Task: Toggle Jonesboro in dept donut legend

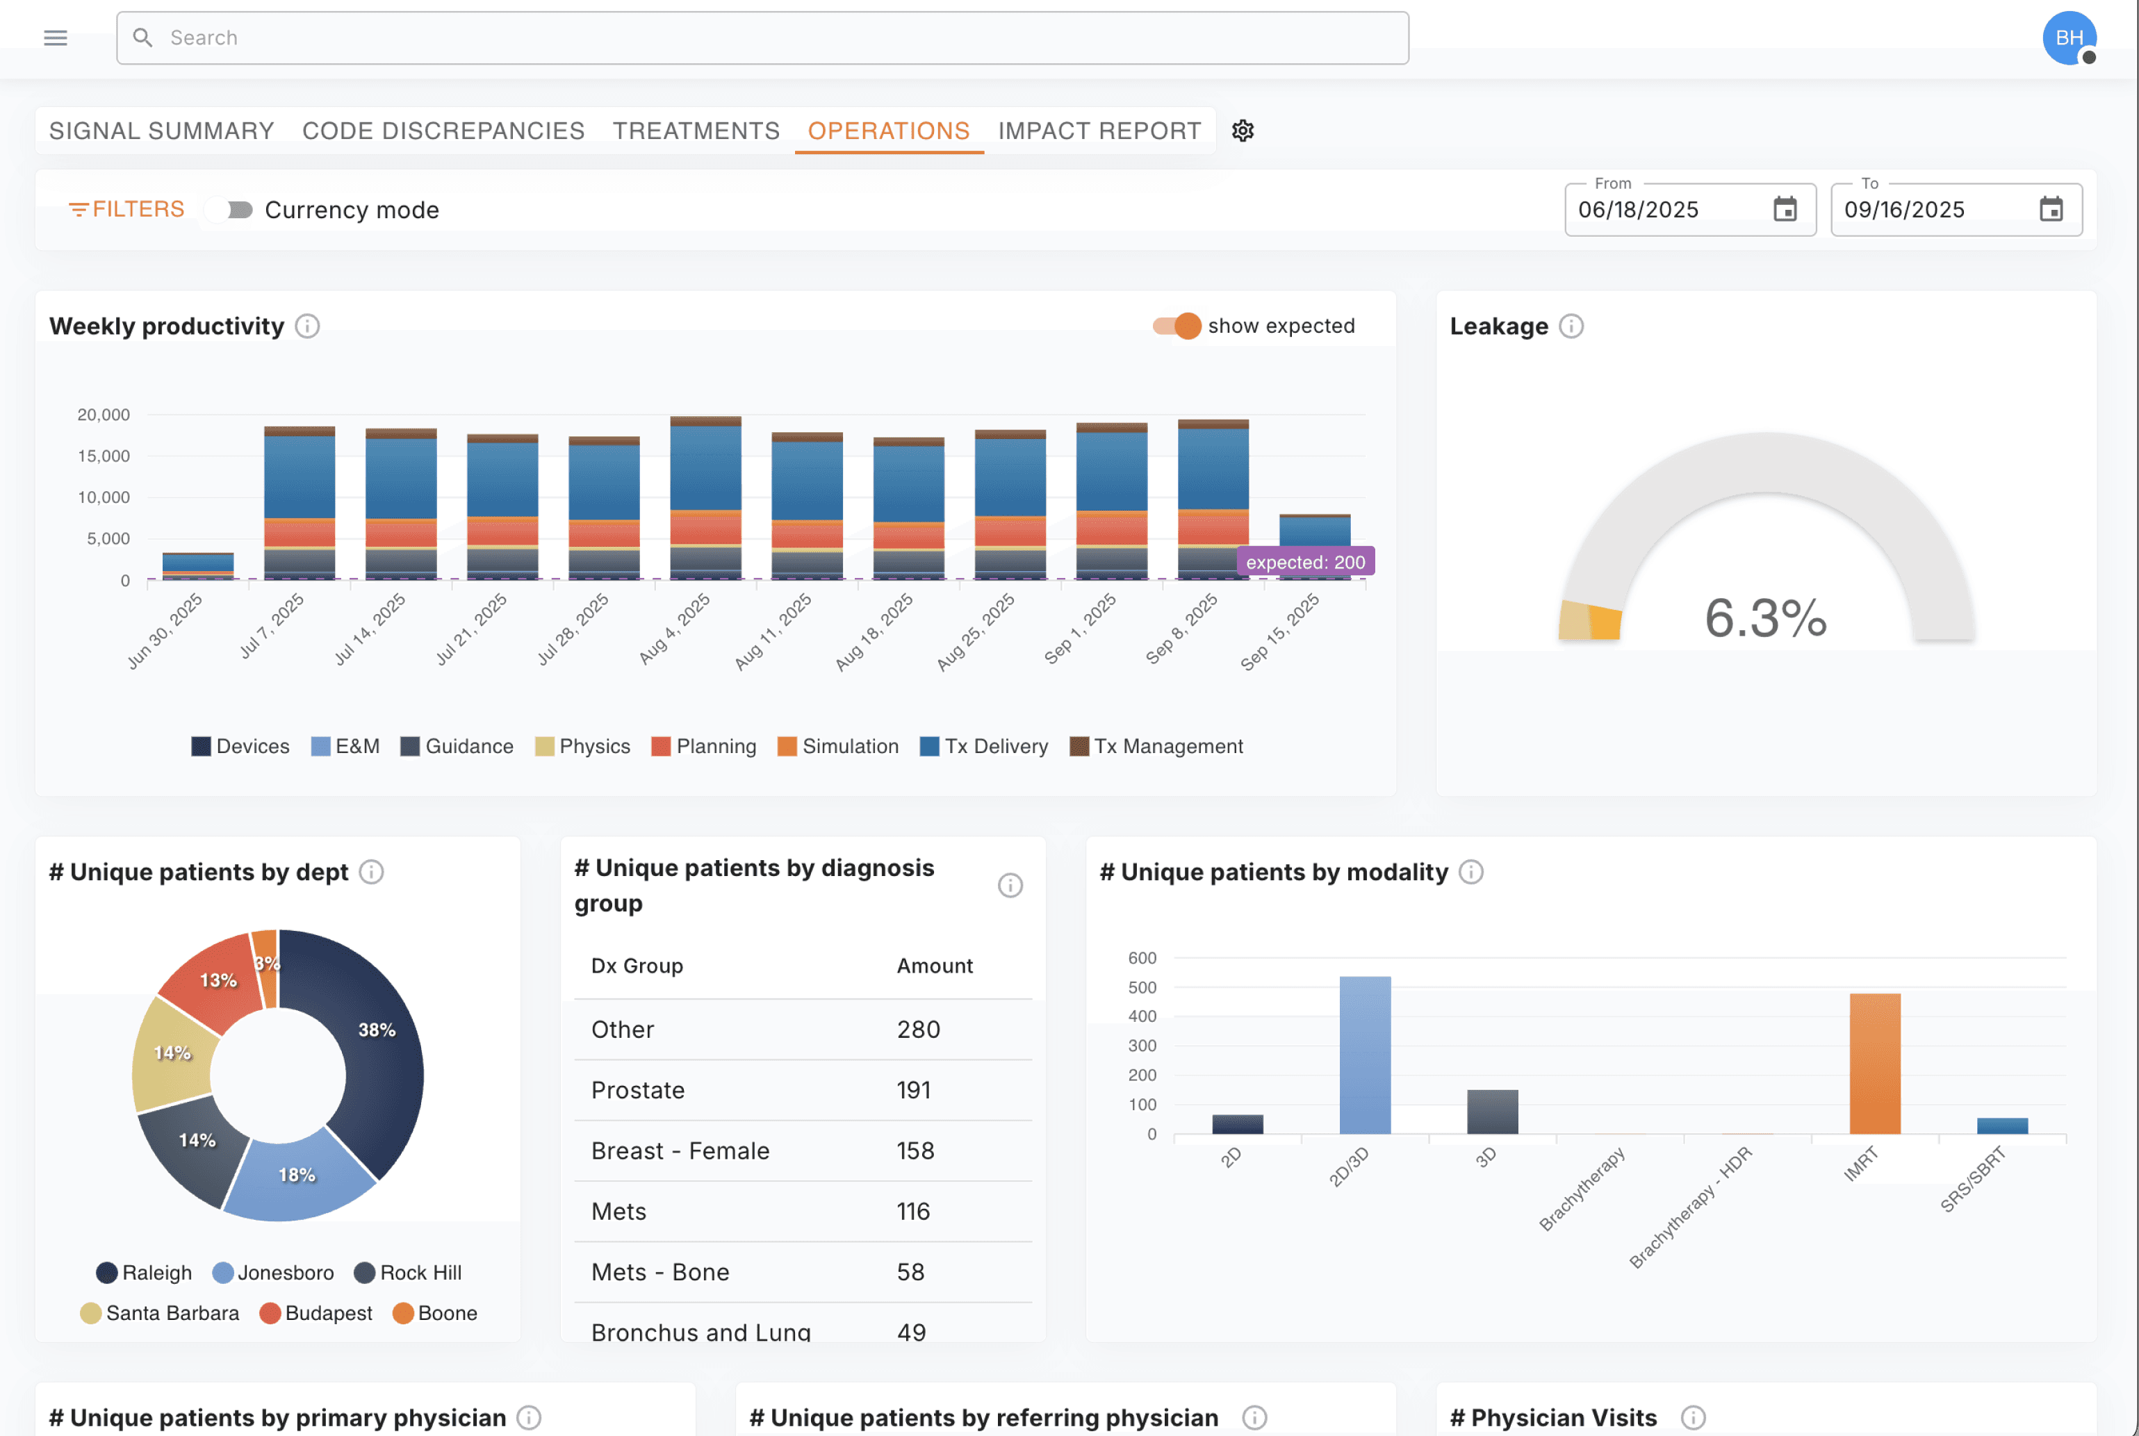Action: pyautogui.click(x=273, y=1273)
